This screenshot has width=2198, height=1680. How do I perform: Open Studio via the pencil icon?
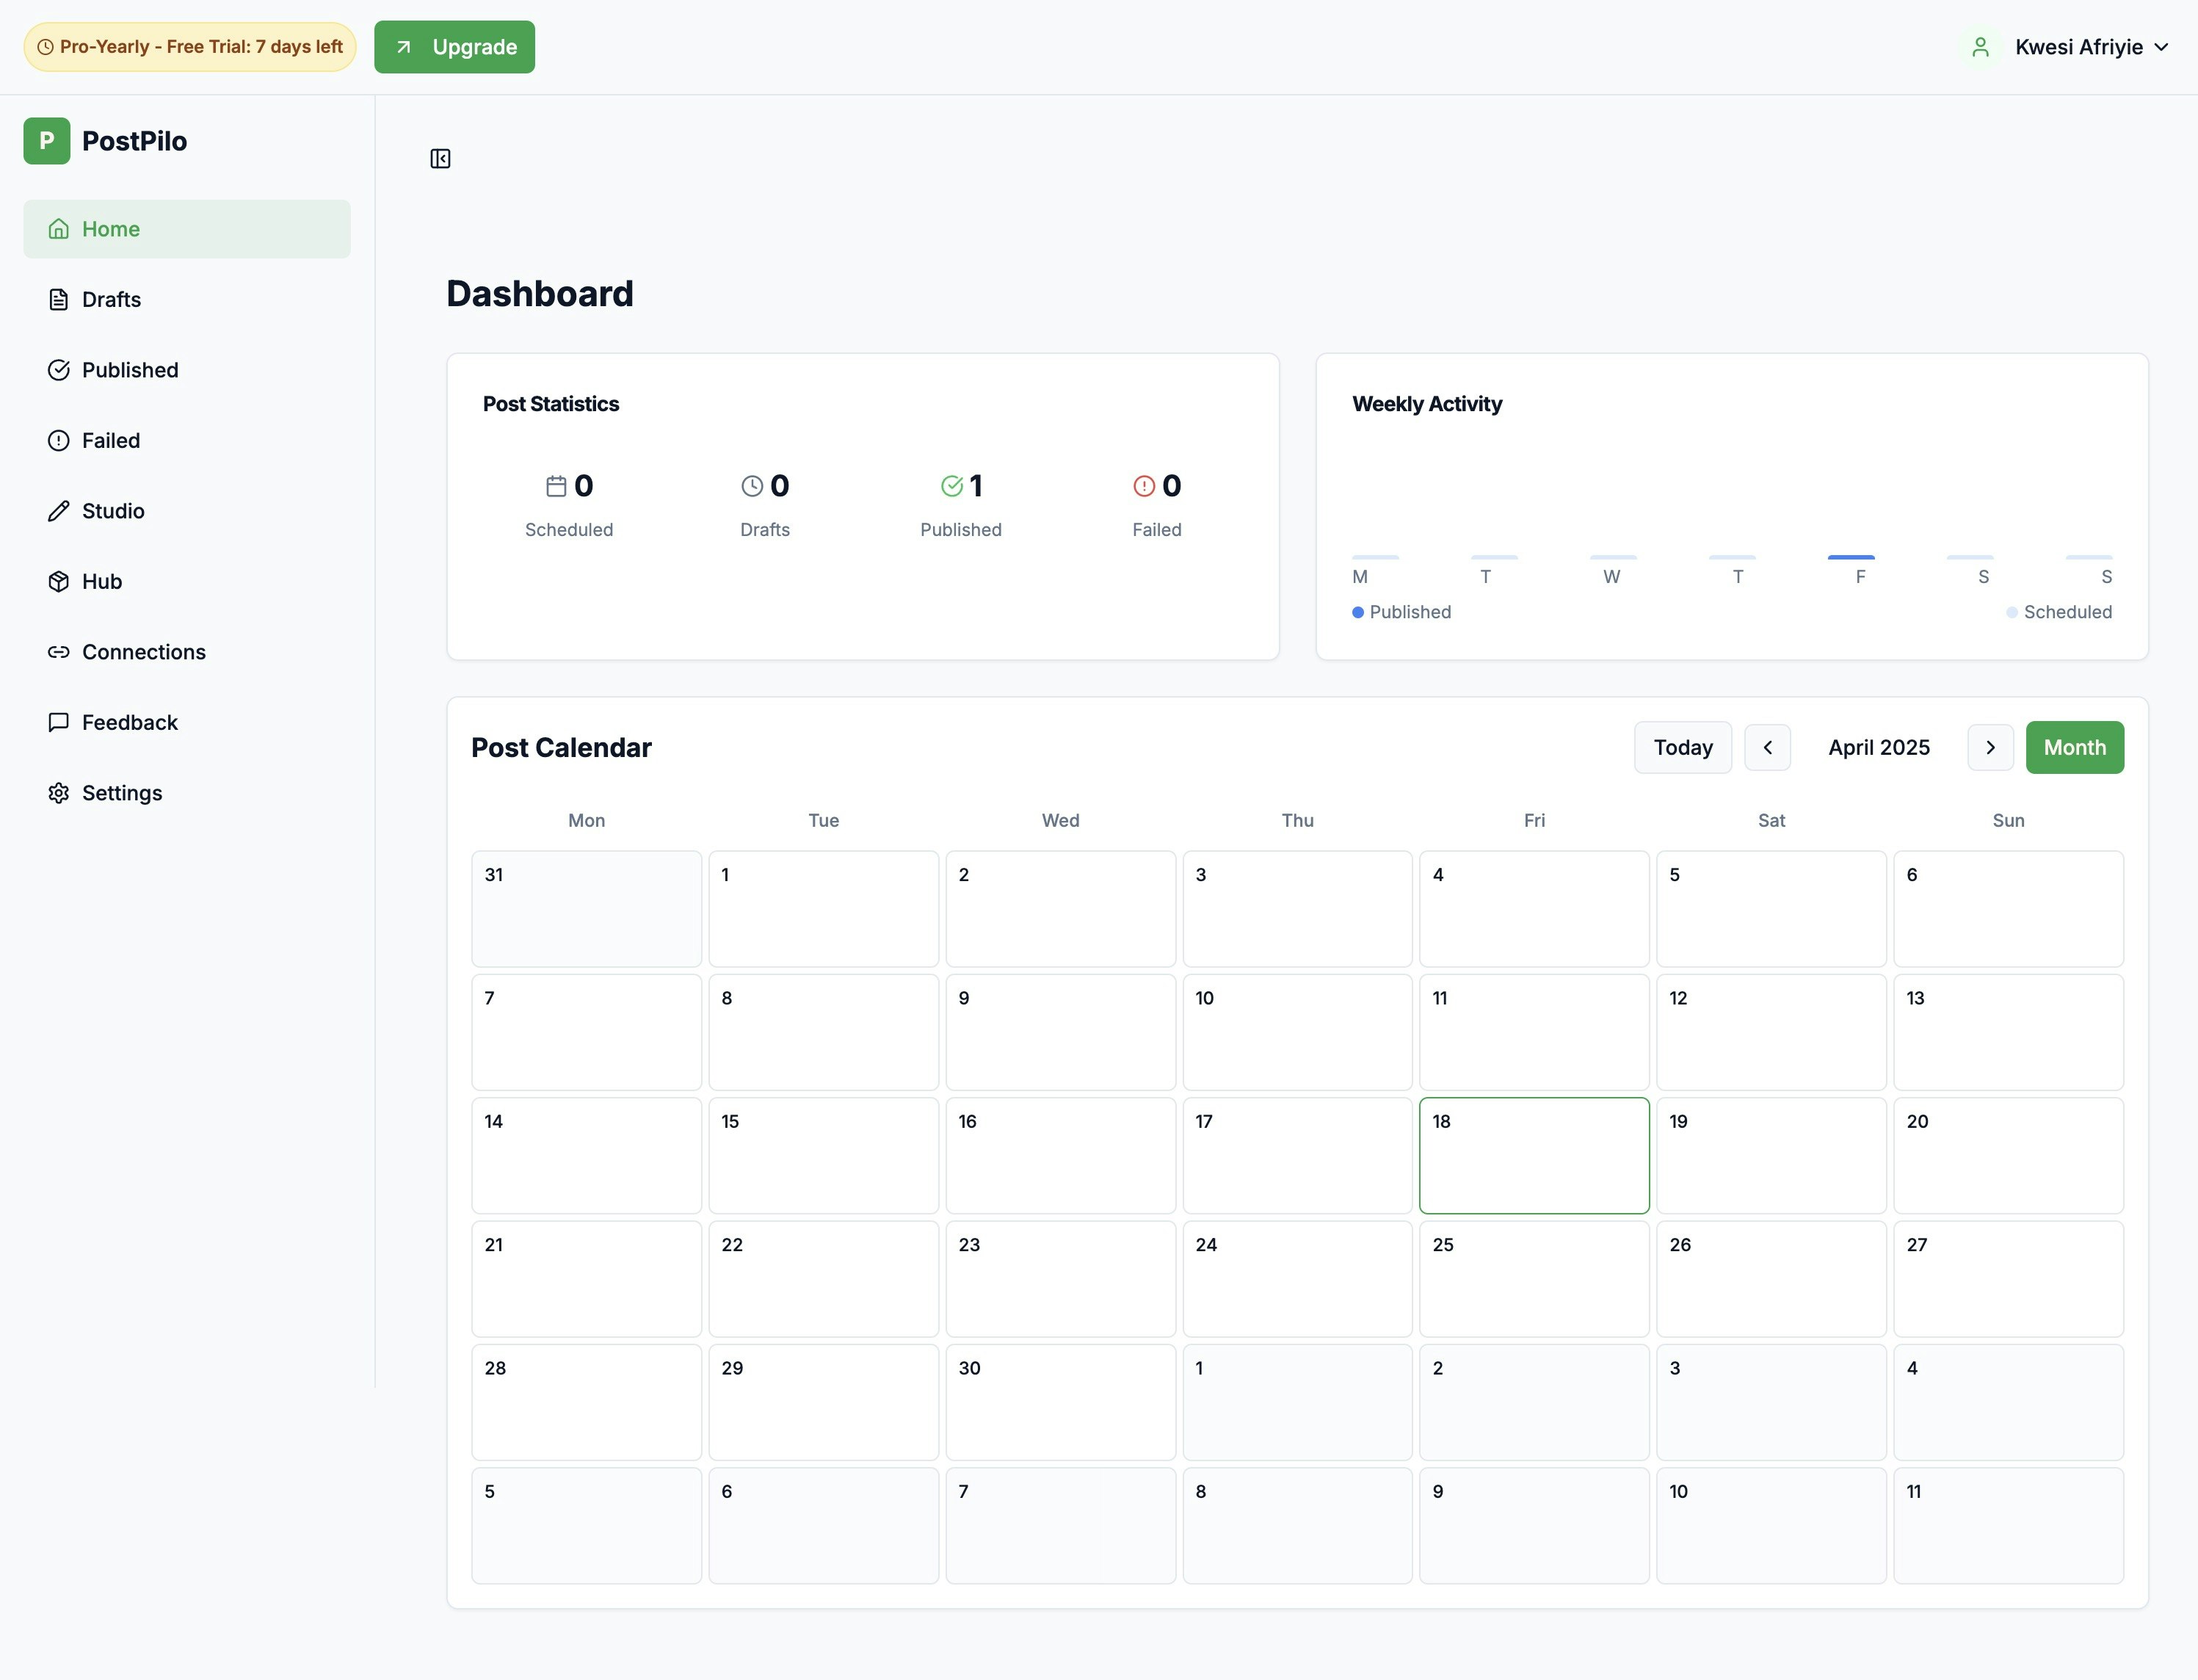pyautogui.click(x=58, y=511)
